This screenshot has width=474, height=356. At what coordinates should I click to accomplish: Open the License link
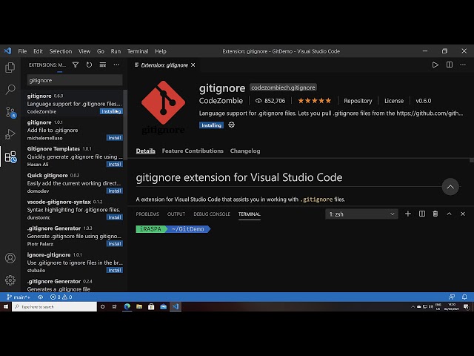pyautogui.click(x=394, y=101)
